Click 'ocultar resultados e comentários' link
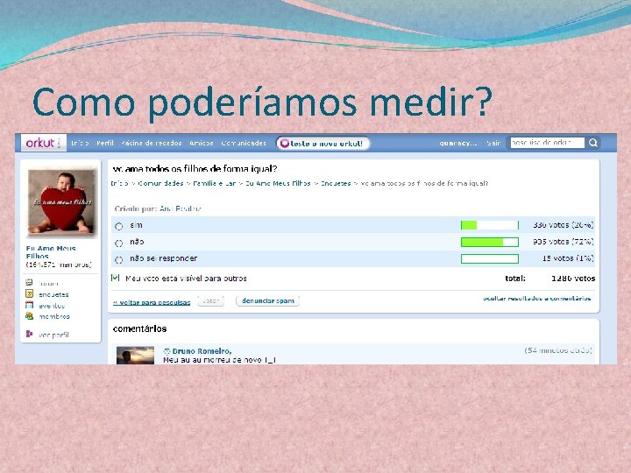Viewport: 631px width, 473px height. pos(537,299)
